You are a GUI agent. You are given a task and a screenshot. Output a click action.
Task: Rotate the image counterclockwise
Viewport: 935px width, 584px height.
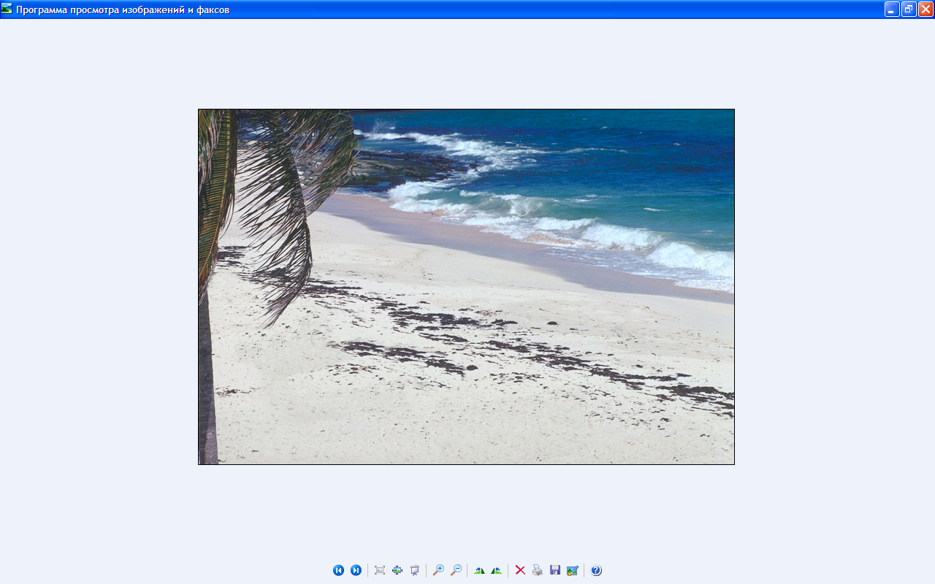coord(497,570)
